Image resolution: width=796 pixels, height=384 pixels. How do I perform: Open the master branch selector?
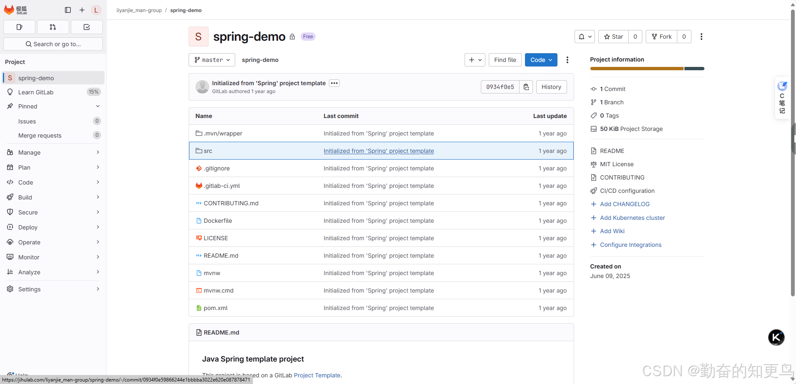[212, 60]
